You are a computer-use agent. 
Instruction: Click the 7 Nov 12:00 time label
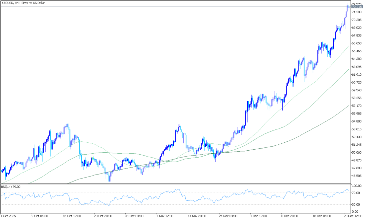click(x=165, y=216)
